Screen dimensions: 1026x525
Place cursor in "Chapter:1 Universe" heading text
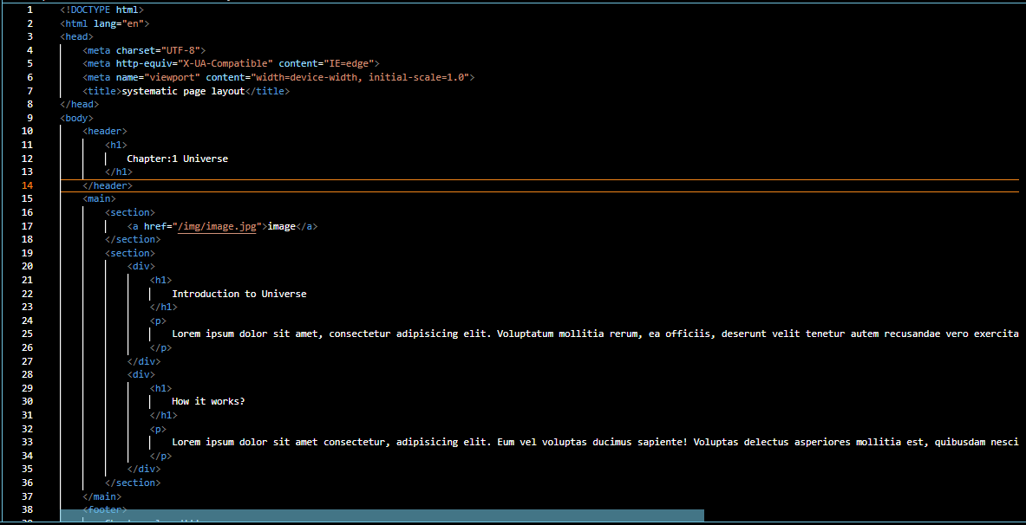point(177,159)
